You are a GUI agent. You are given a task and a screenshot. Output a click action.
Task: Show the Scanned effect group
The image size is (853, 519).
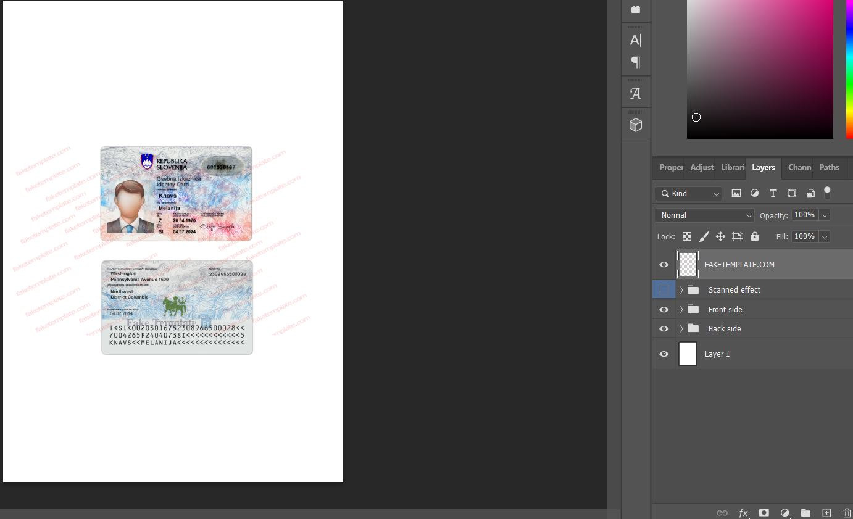[x=664, y=289]
